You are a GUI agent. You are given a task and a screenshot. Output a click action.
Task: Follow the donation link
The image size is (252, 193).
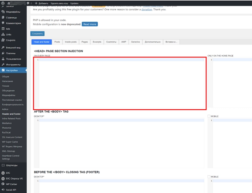147,9
